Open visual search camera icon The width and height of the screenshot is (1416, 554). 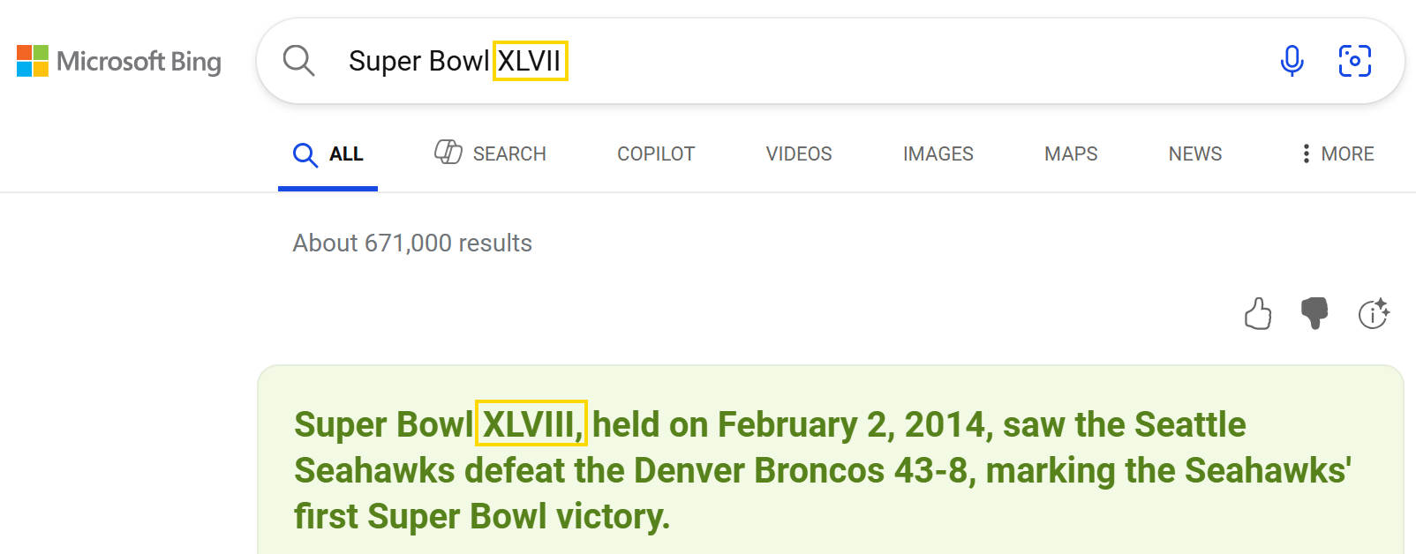[x=1354, y=61]
